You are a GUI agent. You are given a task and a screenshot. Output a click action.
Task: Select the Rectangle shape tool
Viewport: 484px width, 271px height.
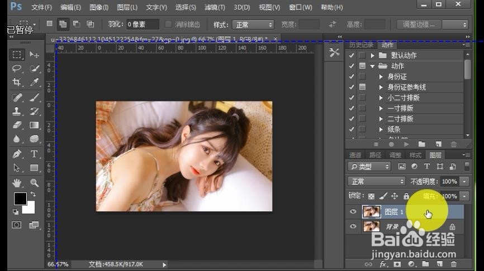34,168
